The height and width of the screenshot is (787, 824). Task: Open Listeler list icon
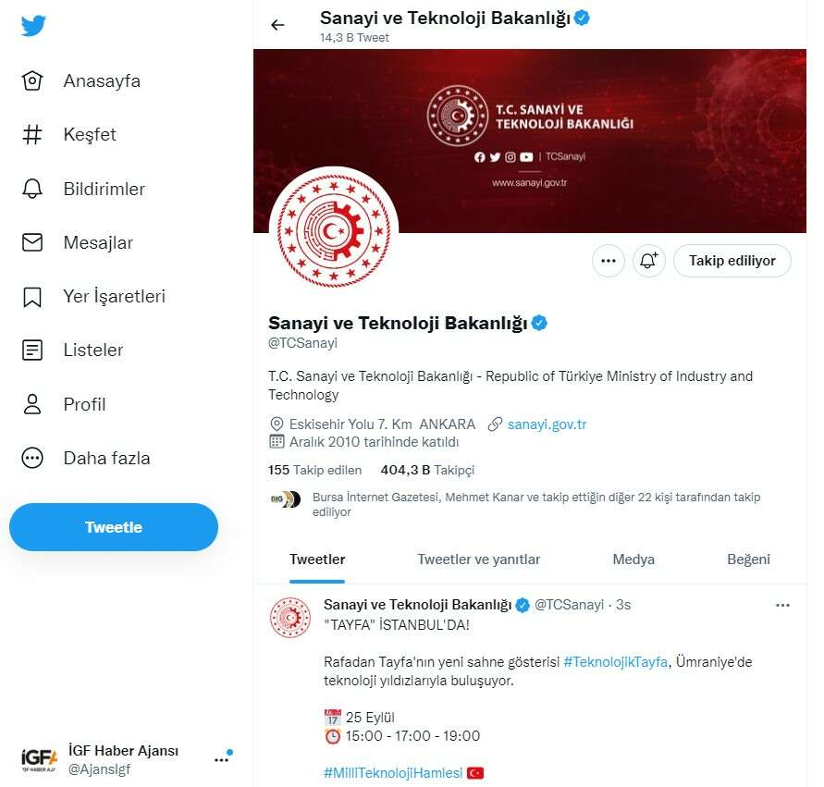click(x=32, y=350)
